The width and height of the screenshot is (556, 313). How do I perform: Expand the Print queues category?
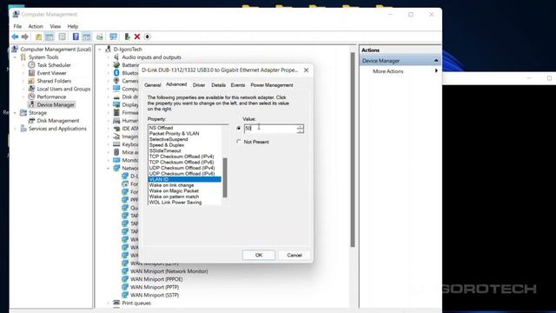[108, 303]
